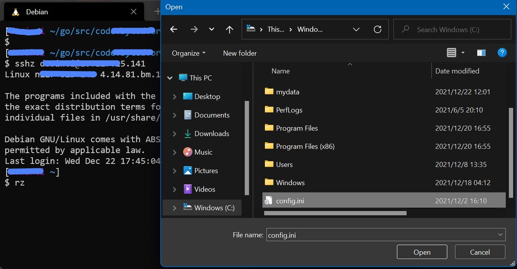Viewport: 517px width, 269px height.
Task: Expand the Pictures tree node
Action: click(x=174, y=171)
